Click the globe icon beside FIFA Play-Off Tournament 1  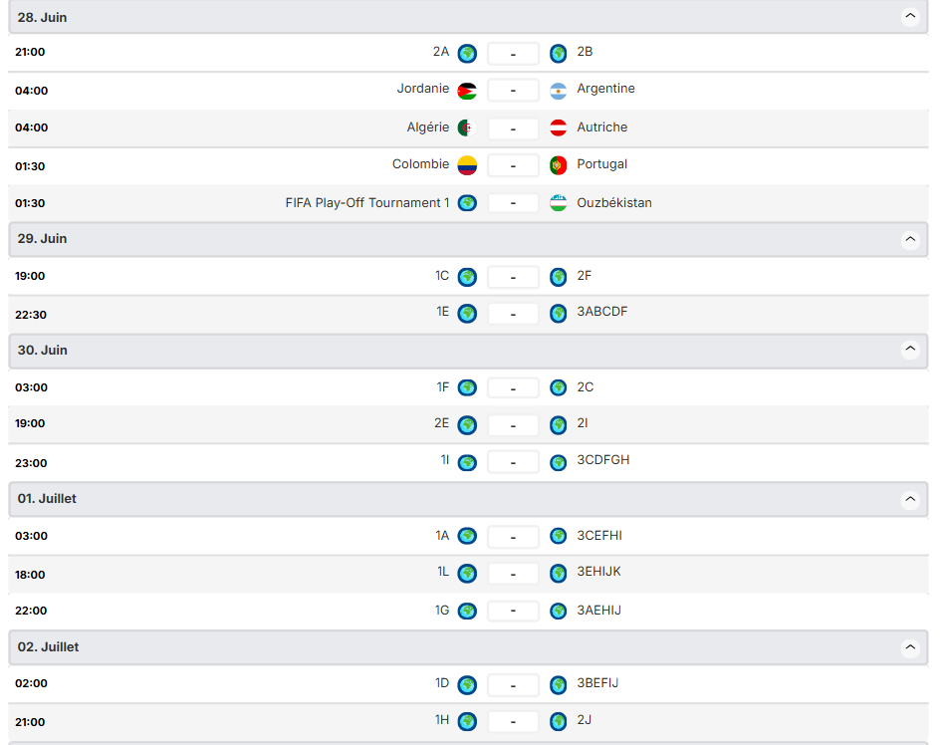[467, 203]
